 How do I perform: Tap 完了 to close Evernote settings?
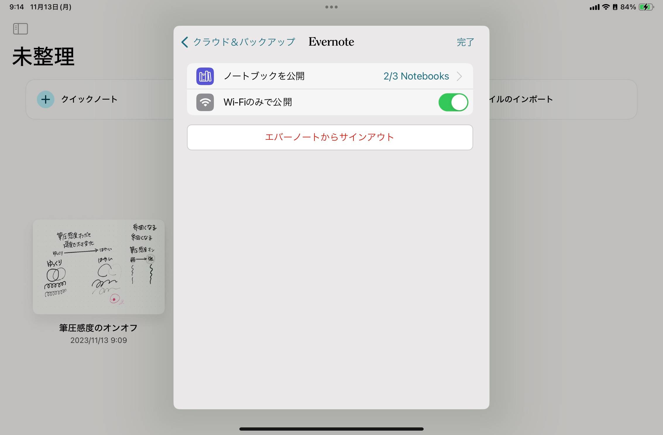(x=465, y=42)
